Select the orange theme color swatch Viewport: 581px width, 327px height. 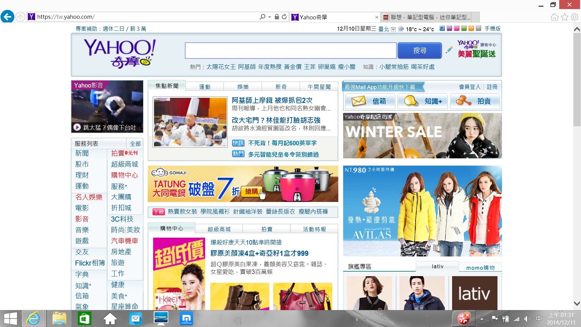click(x=471, y=28)
